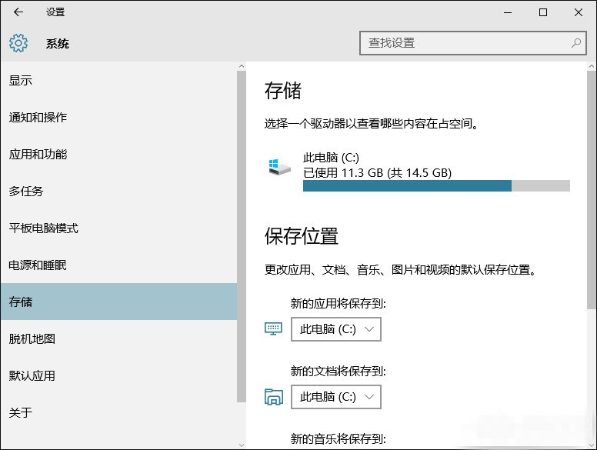Select 脱机地图 in the sidebar
This screenshot has height=450, width=597.
(32, 339)
